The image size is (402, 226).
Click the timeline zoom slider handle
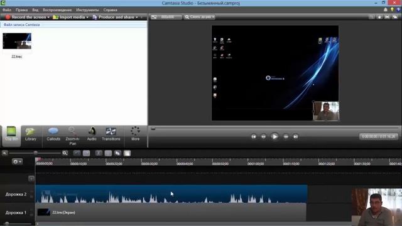click(36, 153)
